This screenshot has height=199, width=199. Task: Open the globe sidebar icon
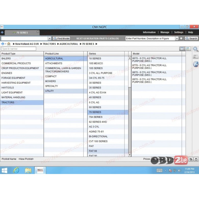point(196,64)
